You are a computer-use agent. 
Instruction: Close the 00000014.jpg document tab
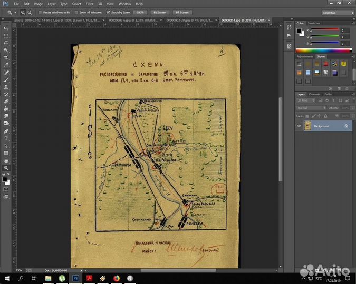[x=269, y=20]
